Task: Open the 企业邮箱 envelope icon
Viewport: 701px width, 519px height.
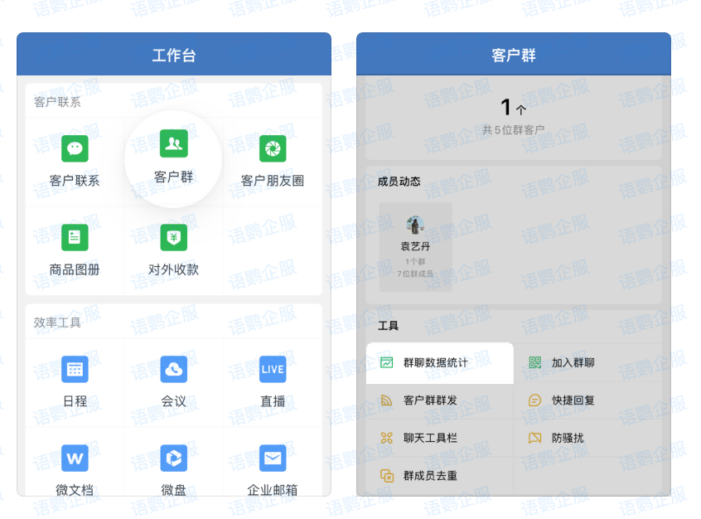Action: click(x=273, y=458)
